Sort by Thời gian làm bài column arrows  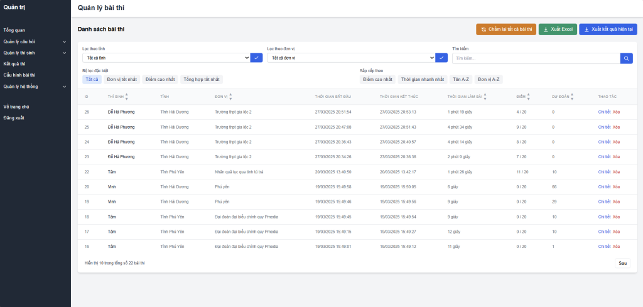(486, 97)
